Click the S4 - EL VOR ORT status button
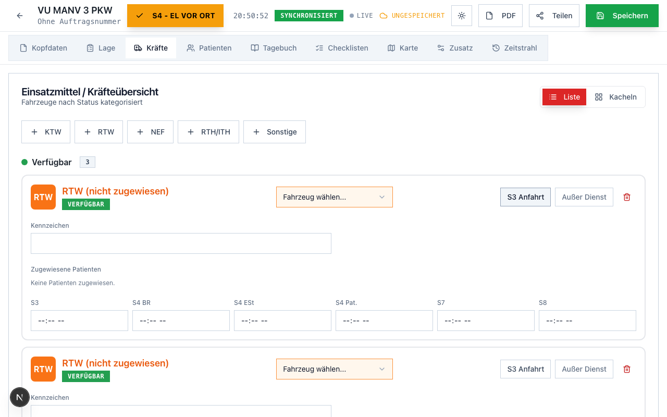 [x=175, y=16]
